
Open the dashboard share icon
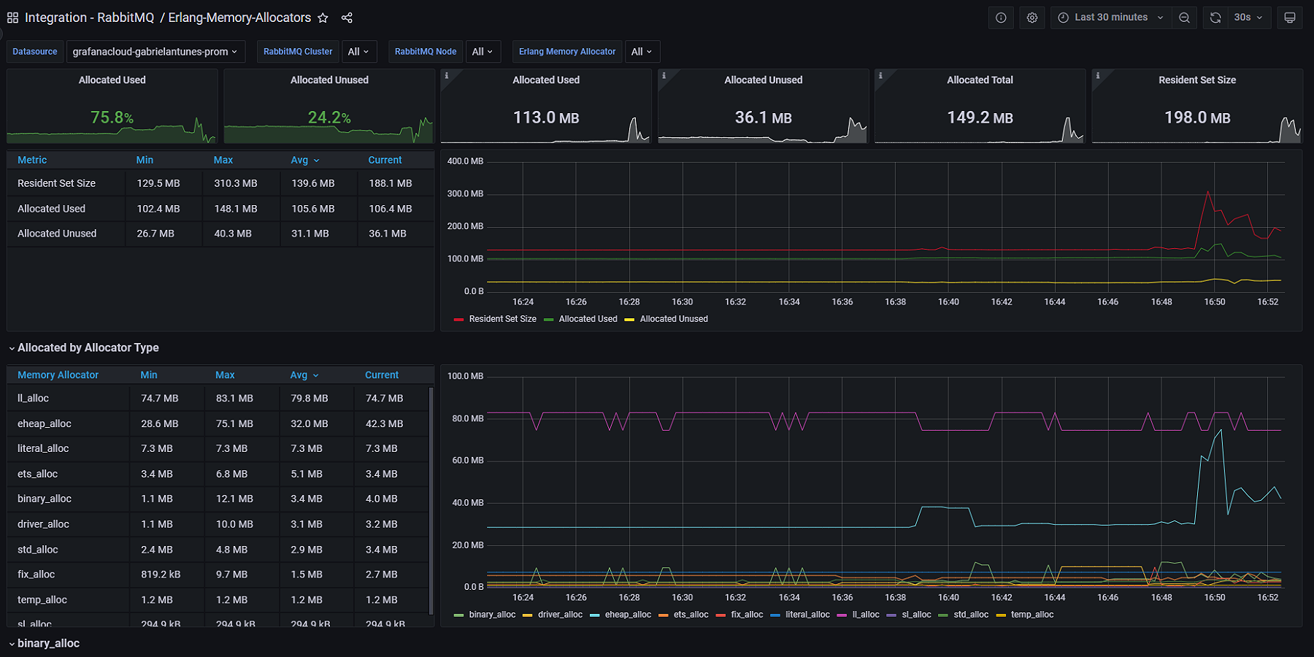[x=347, y=18]
